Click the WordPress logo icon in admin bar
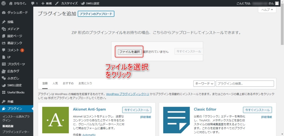 tap(4, 4)
